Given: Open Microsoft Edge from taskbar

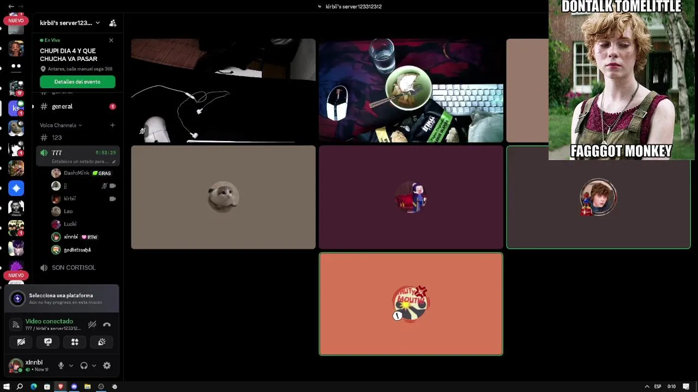Looking at the screenshot, I should click(34, 387).
